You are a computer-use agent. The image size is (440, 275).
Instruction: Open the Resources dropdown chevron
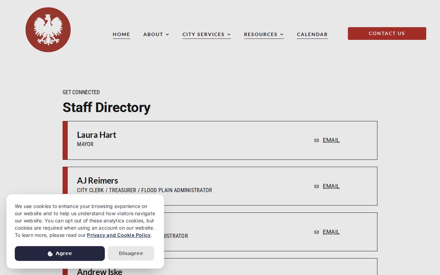[282, 34]
